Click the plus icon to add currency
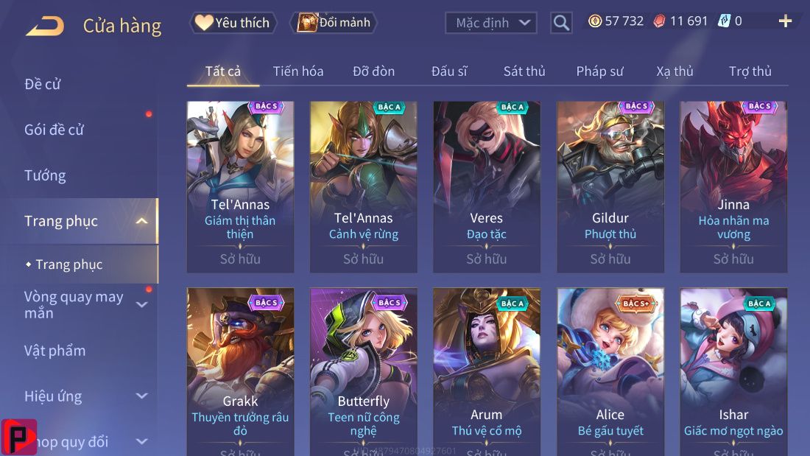This screenshot has height=456, width=810. [785, 21]
